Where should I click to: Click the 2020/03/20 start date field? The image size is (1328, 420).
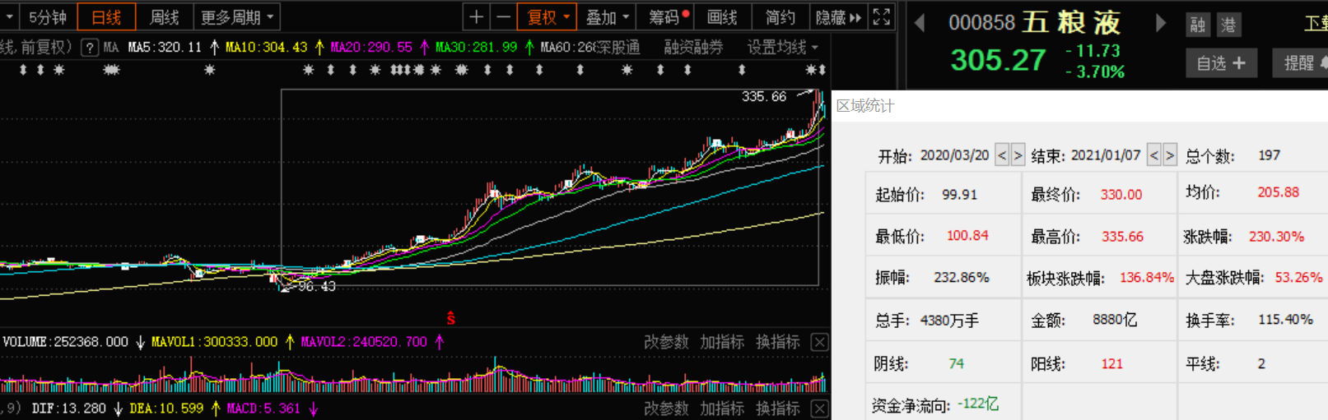(954, 155)
